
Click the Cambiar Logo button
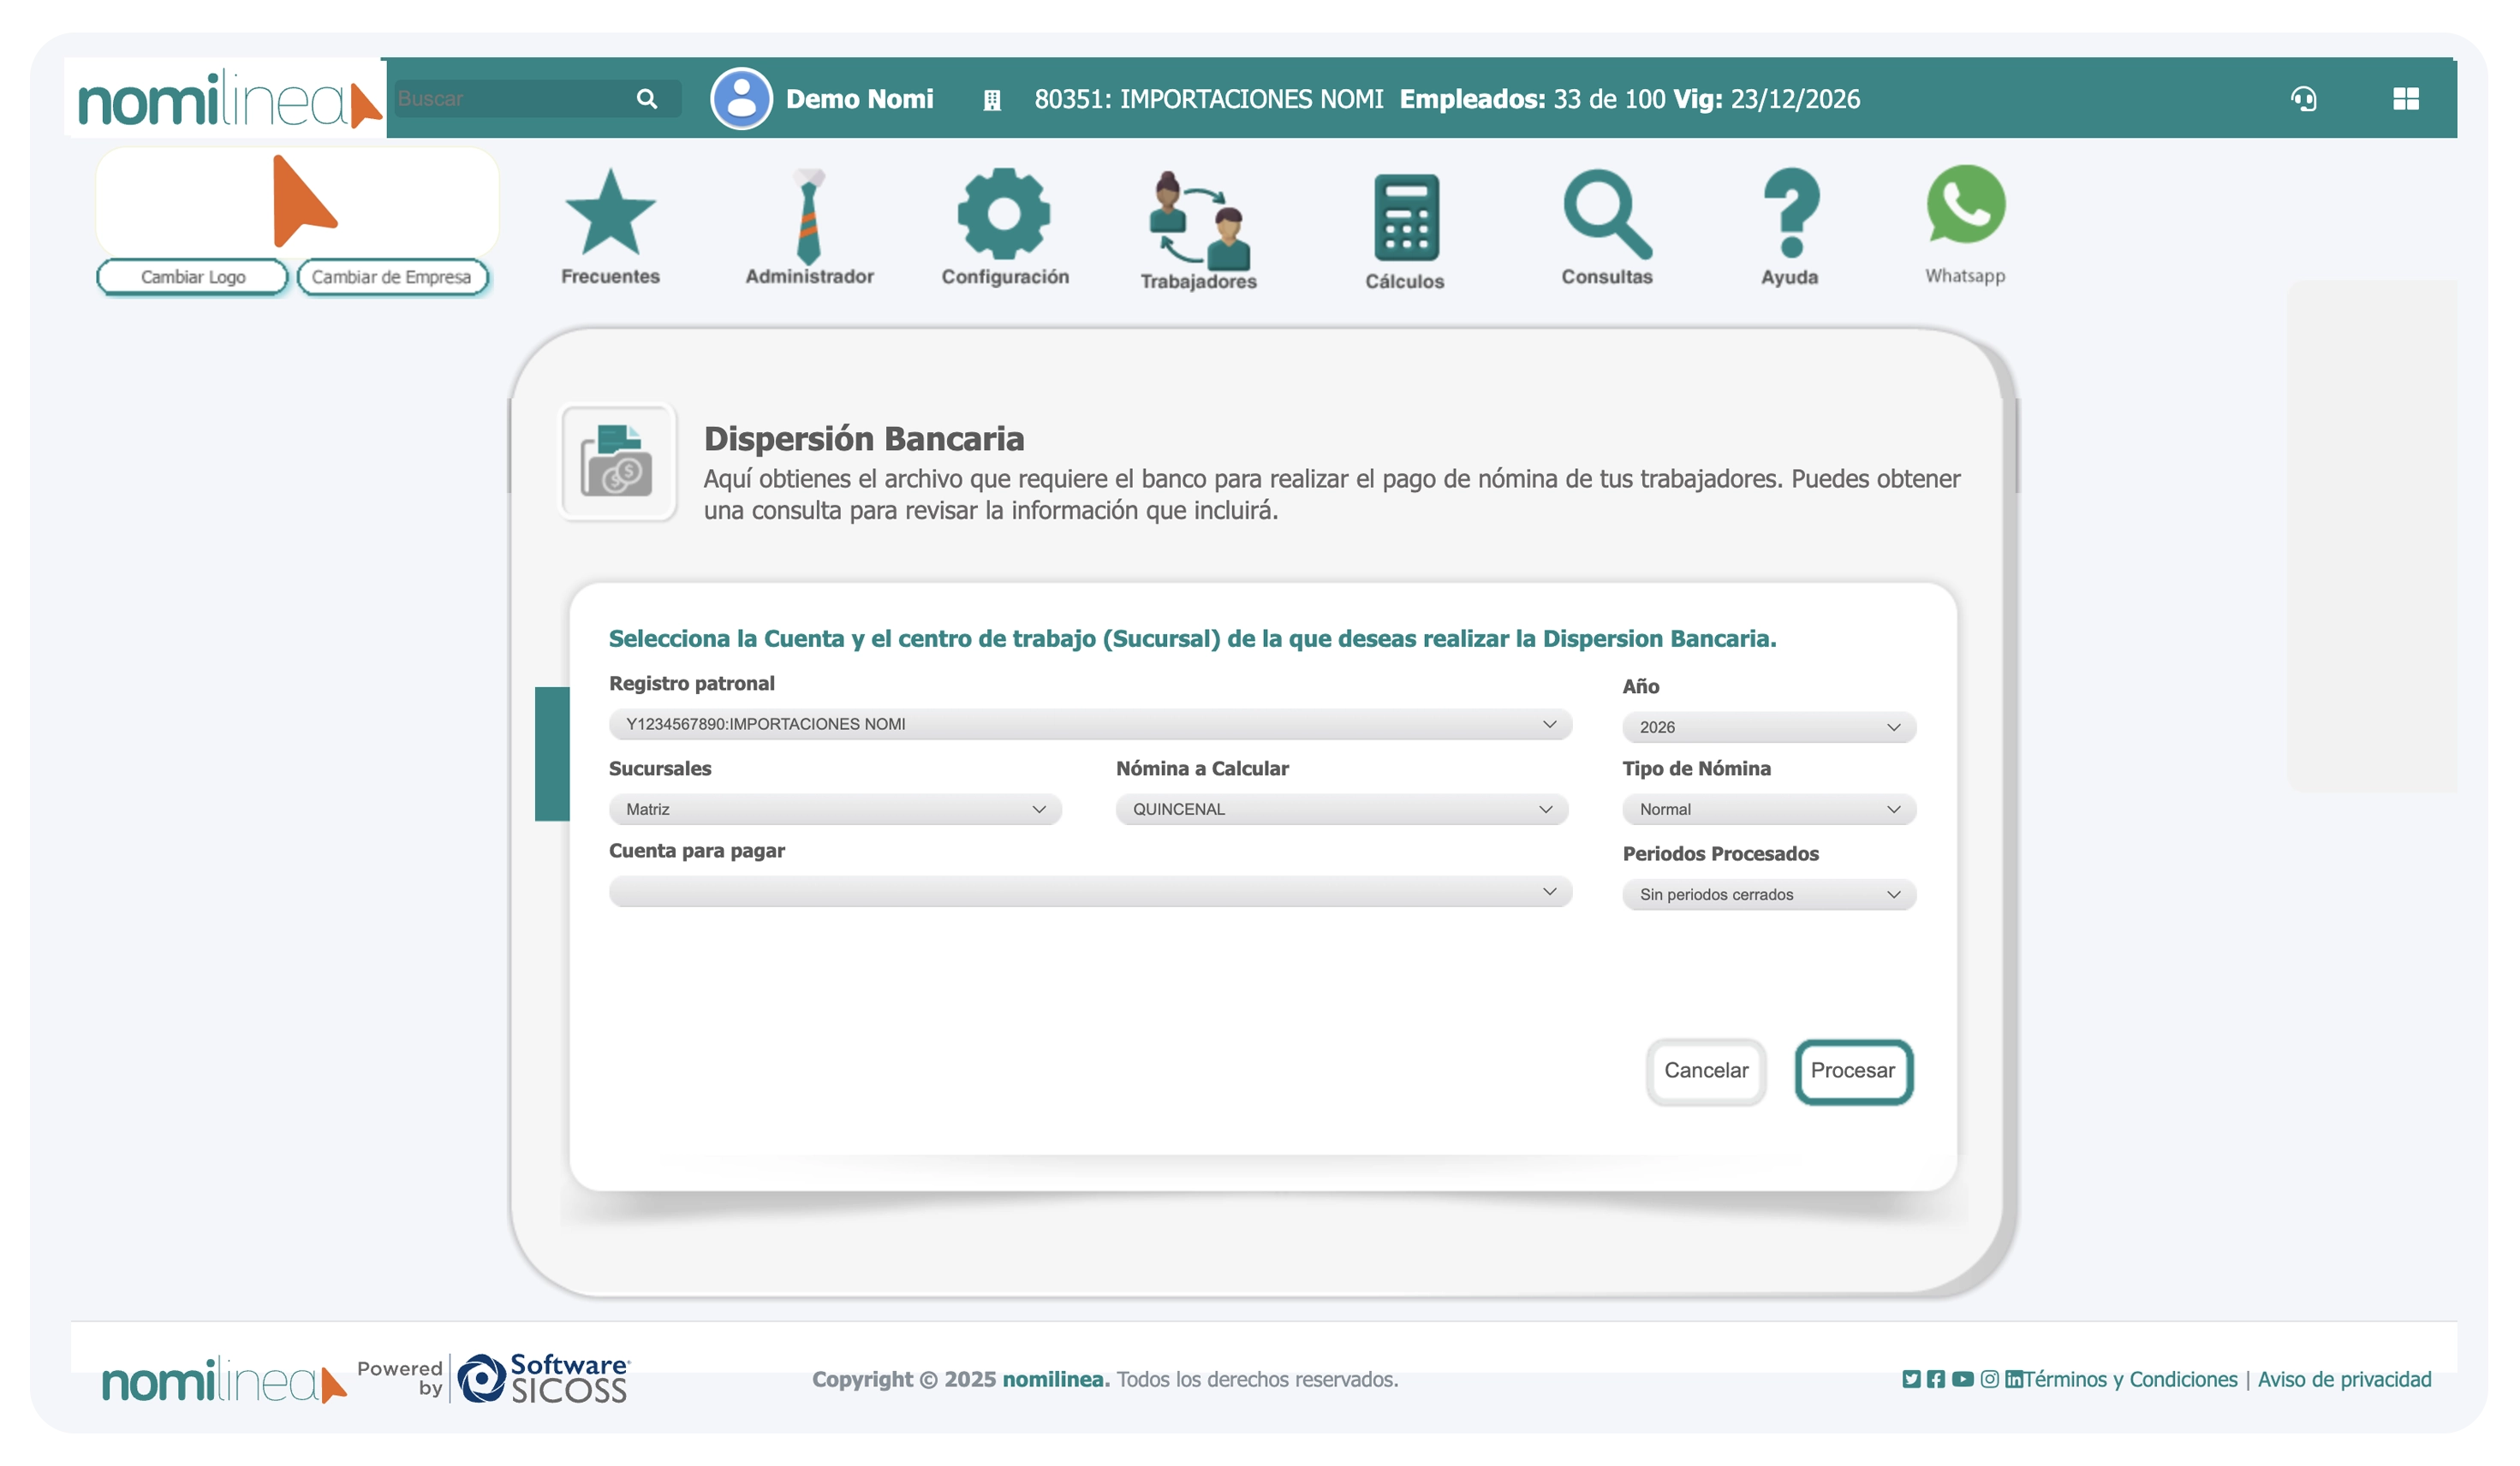[x=192, y=276]
